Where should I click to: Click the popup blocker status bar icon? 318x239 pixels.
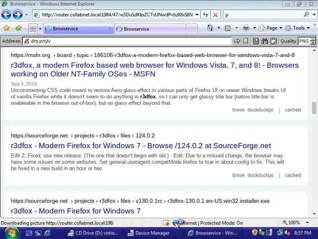coord(166,223)
